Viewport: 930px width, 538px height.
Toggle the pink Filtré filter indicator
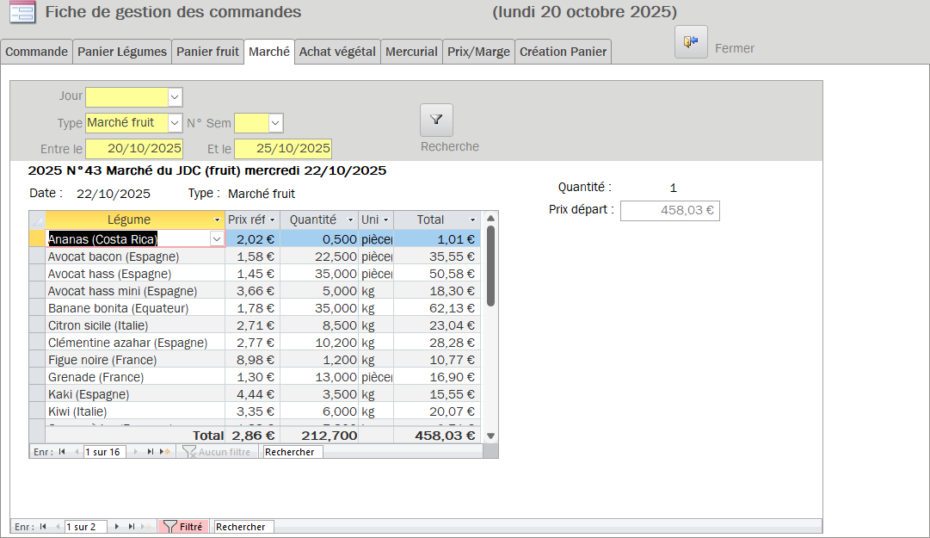182,526
